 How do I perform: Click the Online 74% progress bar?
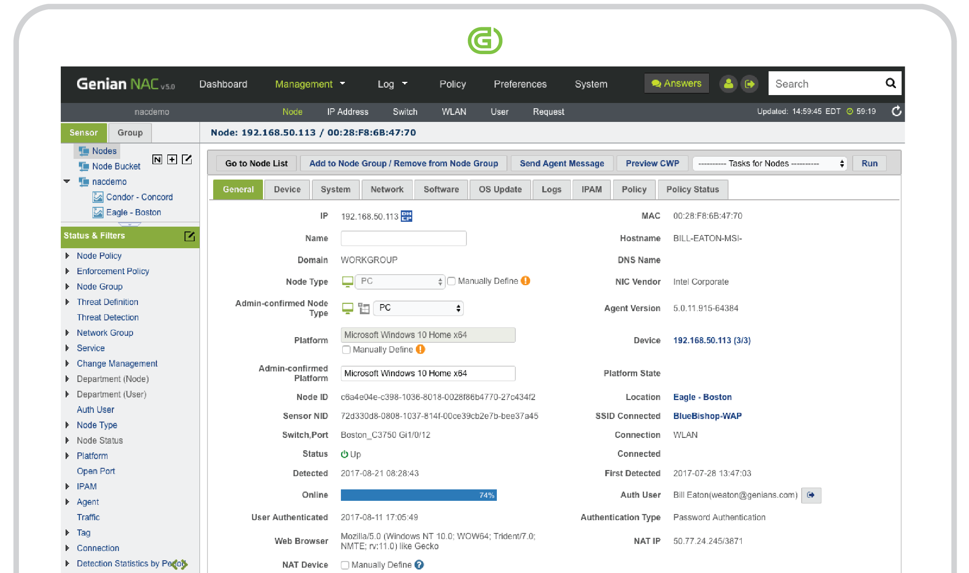click(x=418, y=495)
